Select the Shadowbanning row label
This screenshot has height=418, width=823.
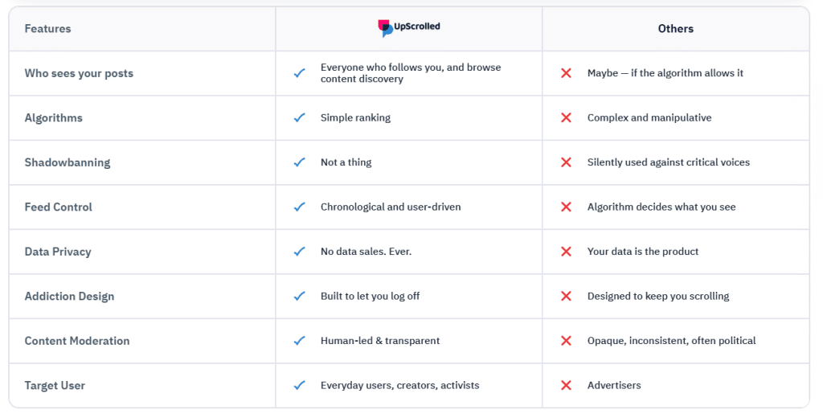tap(68, 162)
